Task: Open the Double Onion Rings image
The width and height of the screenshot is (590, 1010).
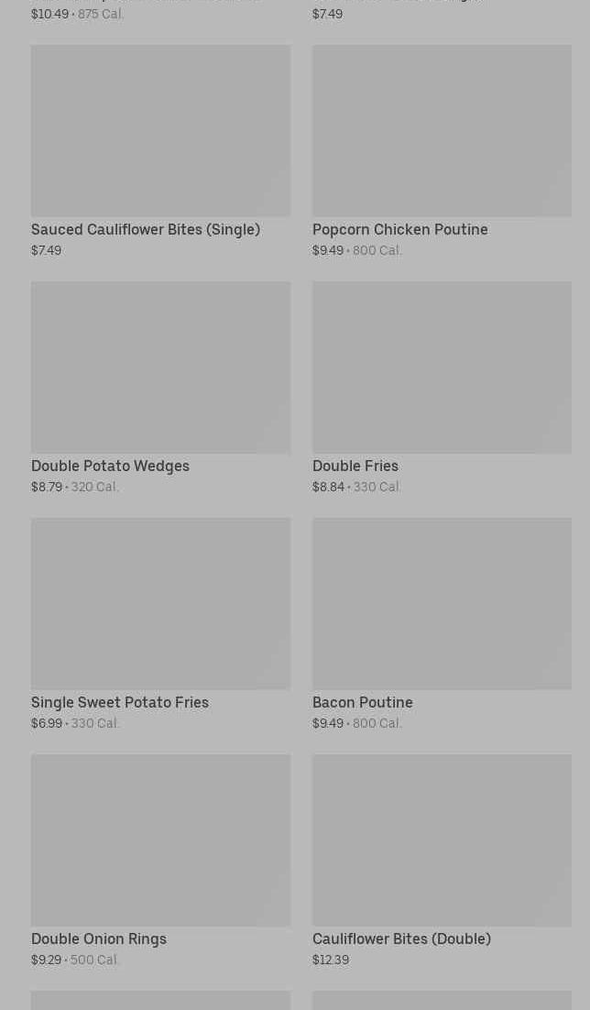Action: click(160, 840)
